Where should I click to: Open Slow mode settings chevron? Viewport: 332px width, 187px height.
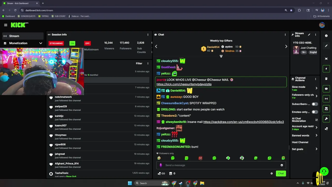[x=316, y=88]
